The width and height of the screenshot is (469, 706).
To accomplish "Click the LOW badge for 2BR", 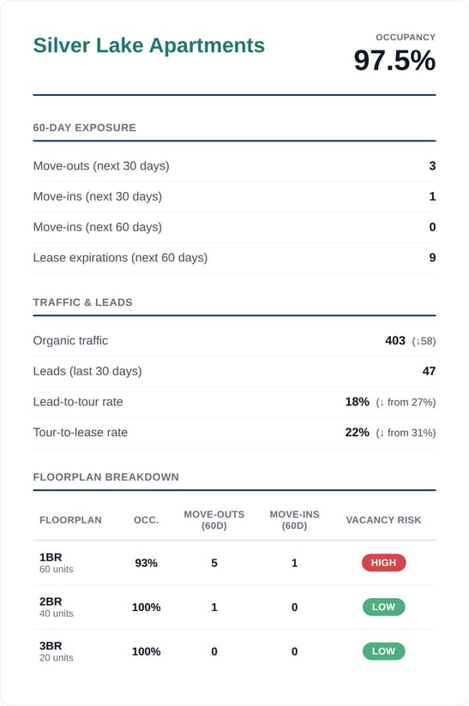I will (384, 607).
